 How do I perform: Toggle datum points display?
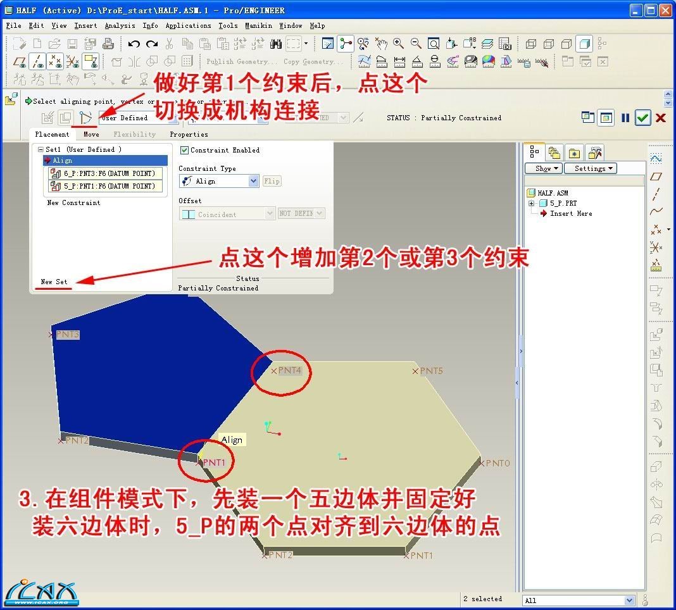(x=55, y=61)
